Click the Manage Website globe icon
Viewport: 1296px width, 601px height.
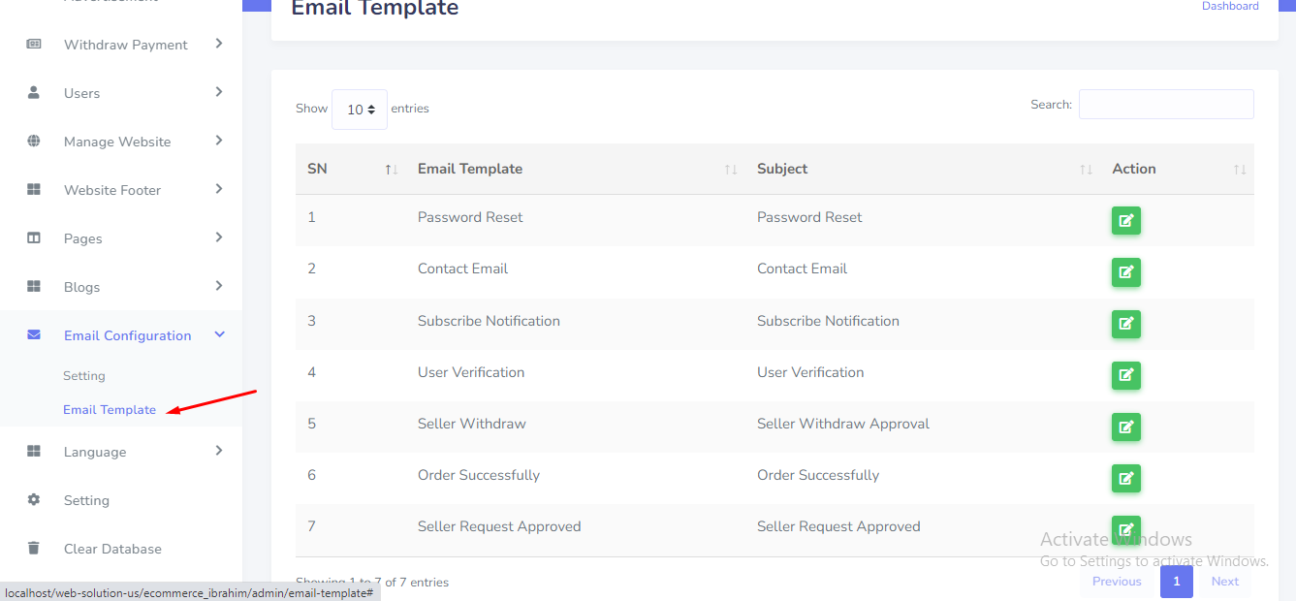(34, 142)
